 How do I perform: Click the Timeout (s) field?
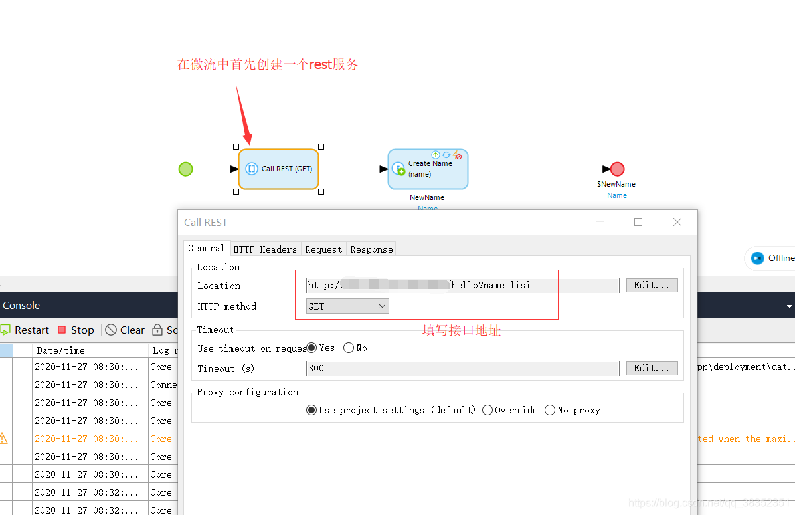pyautogui.click(x=462, y=368)
